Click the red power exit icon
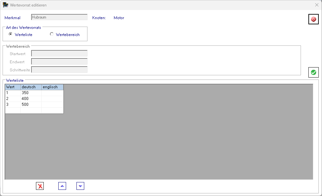 313,19
